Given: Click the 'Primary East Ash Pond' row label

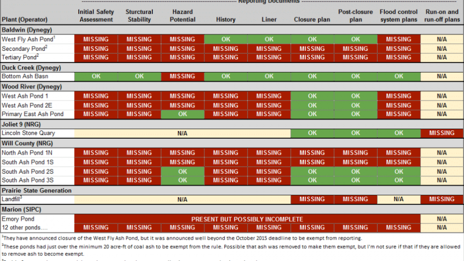Looking at the screenshot, I should pyautogui.click(x=32, y=114).
